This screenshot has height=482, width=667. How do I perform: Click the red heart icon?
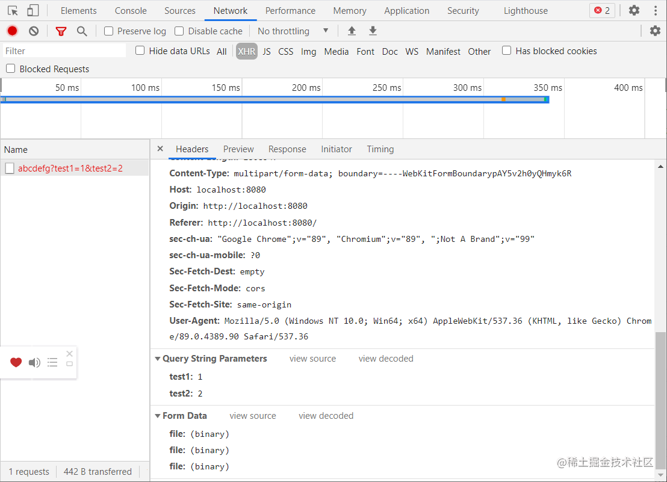[x=16, y=362]
